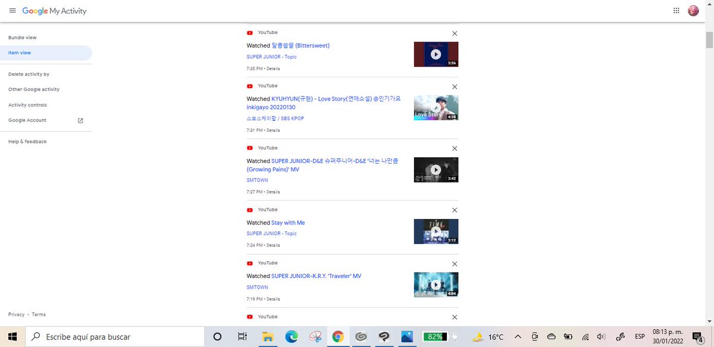Show Details for the 7:27 PM entry
Screen dimensions: 714x347
(273, 192)
